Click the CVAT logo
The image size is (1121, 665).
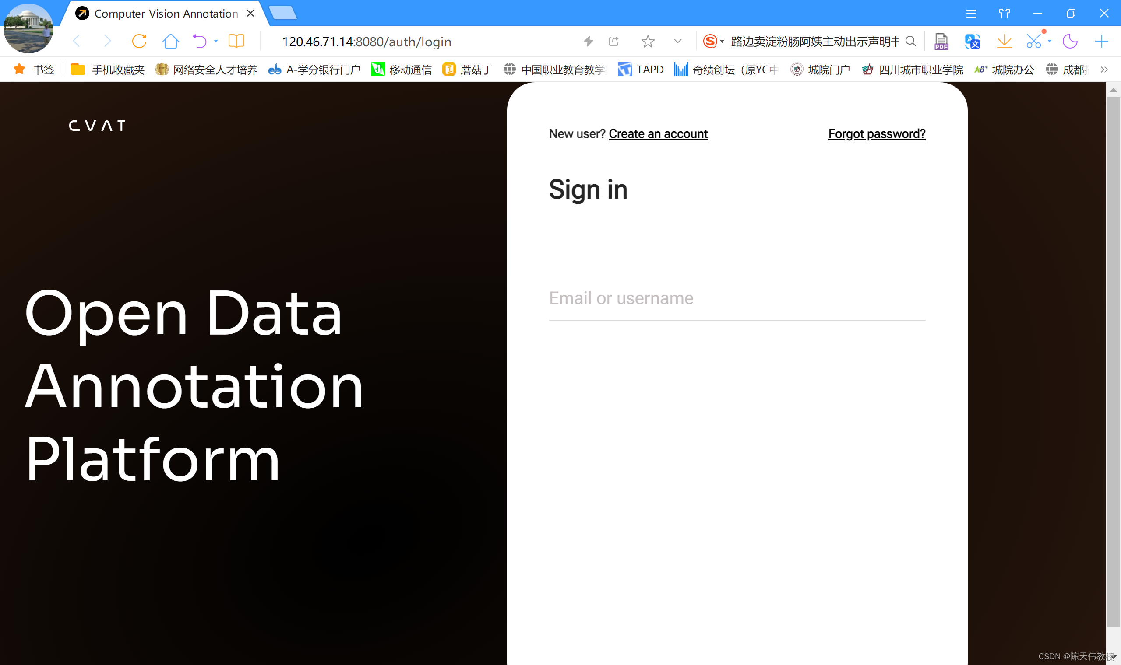pyautogui.click(x=97, y=126)
